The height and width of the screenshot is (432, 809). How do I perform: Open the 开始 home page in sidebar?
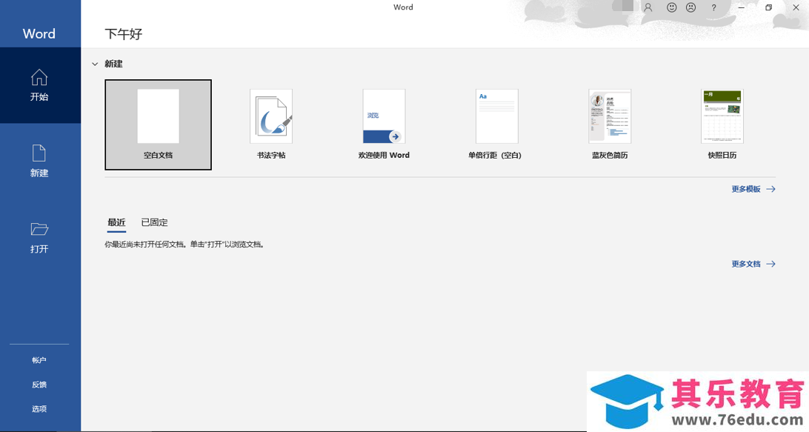tap(40, 85)
